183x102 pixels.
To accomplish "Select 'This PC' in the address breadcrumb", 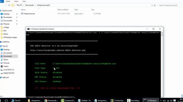I will click(19, 5).
